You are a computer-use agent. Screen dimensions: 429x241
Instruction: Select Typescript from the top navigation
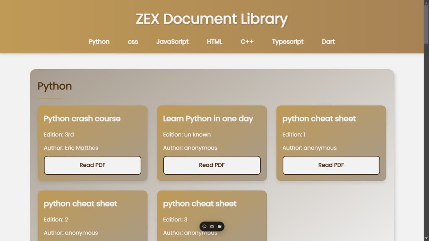pyautogui.click(x=288, y=42)
